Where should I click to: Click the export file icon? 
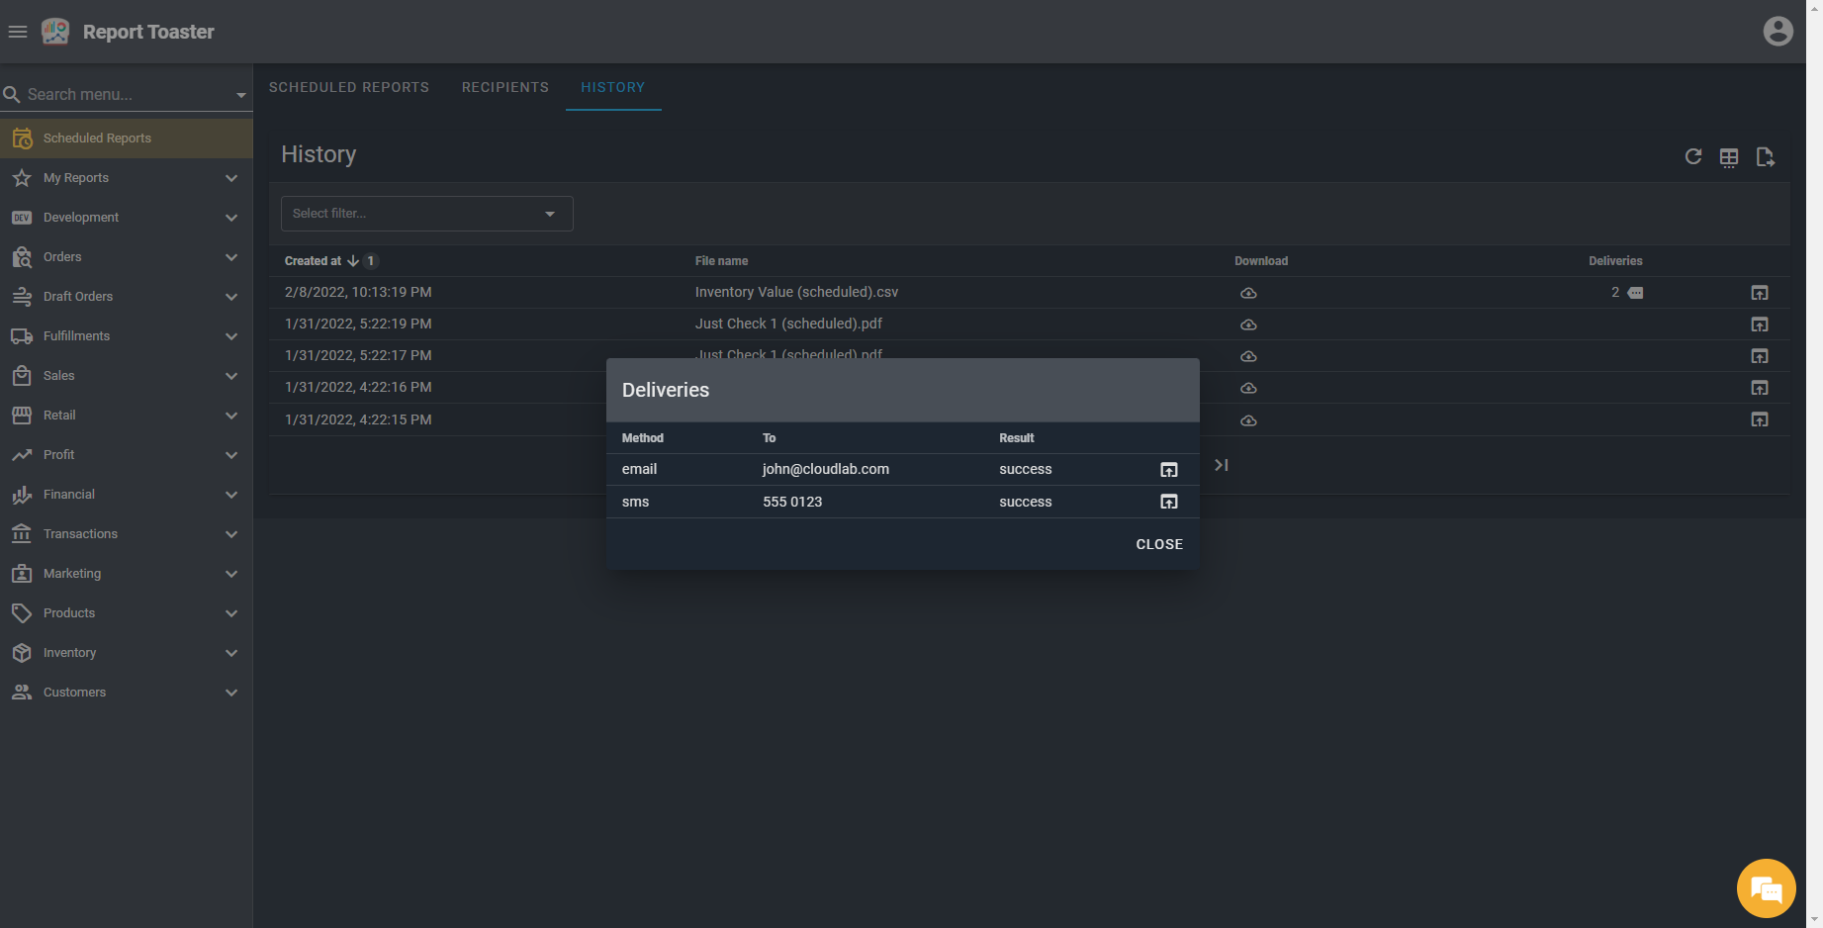(x=1765, y=157)
